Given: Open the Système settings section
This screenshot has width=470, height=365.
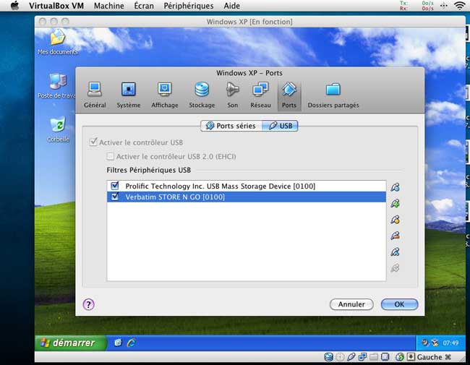Looking at the screenshot, I should [x=129, y=95].
